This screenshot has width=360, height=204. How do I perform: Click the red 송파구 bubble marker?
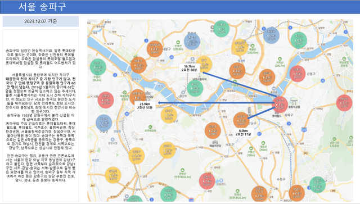tap(280, 105)
